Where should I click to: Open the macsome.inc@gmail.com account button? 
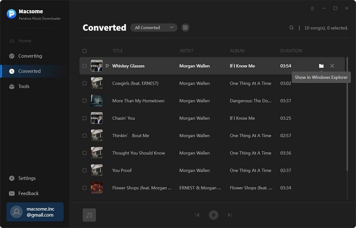pos(35,212)
